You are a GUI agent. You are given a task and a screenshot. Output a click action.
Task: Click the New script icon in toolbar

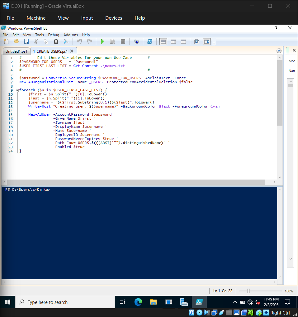click(x=6, y=41)
